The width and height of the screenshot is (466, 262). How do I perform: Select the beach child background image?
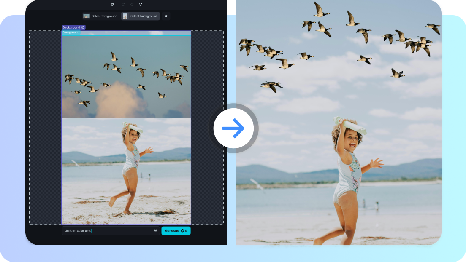[126, 171]
